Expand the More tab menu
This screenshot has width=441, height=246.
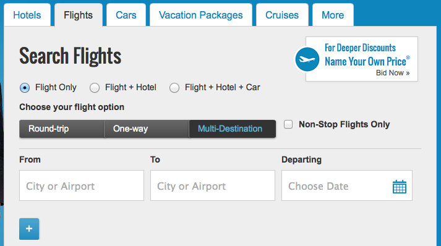click(333, 15)
